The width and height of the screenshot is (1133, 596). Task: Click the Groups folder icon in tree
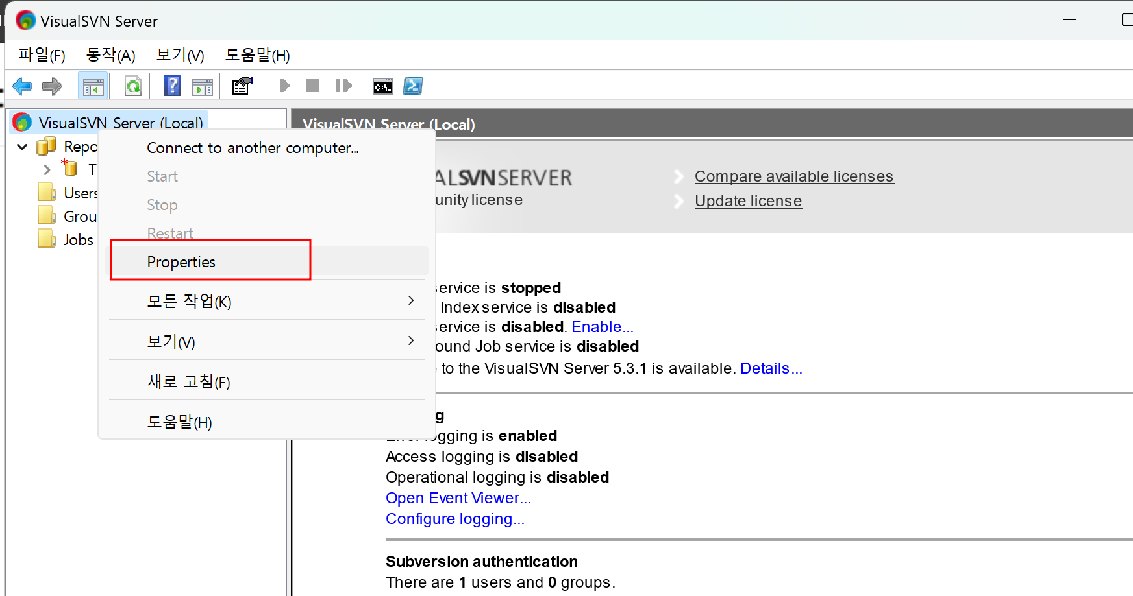(x=47, y=215)
